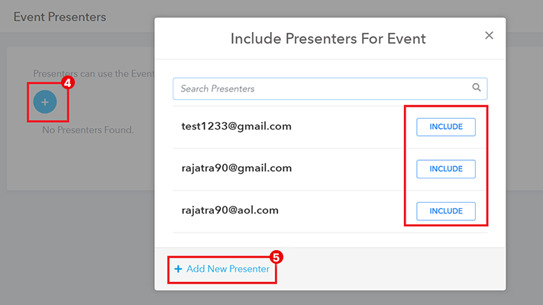Focus the Search Presenters field
This screenshot has height=305, width=543.
[x=321, y=88]
